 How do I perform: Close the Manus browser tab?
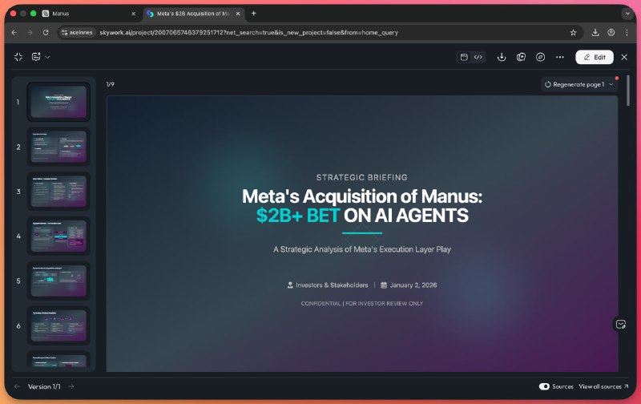click(x=133, y=14)
